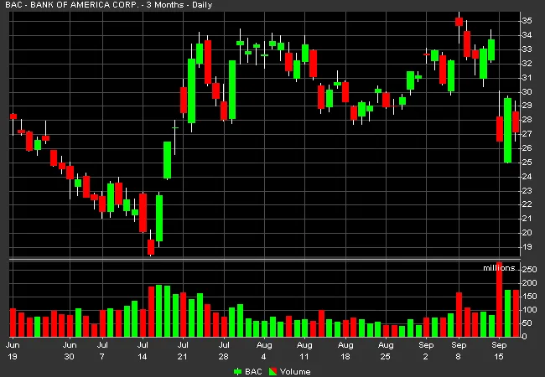Click the 30 price axis label
This screenshot has width=545, height=377.
[x=527, y=92]
